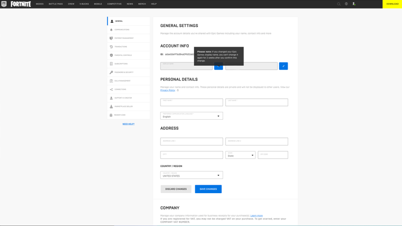Open the search magnifier icon

[339, 4]
